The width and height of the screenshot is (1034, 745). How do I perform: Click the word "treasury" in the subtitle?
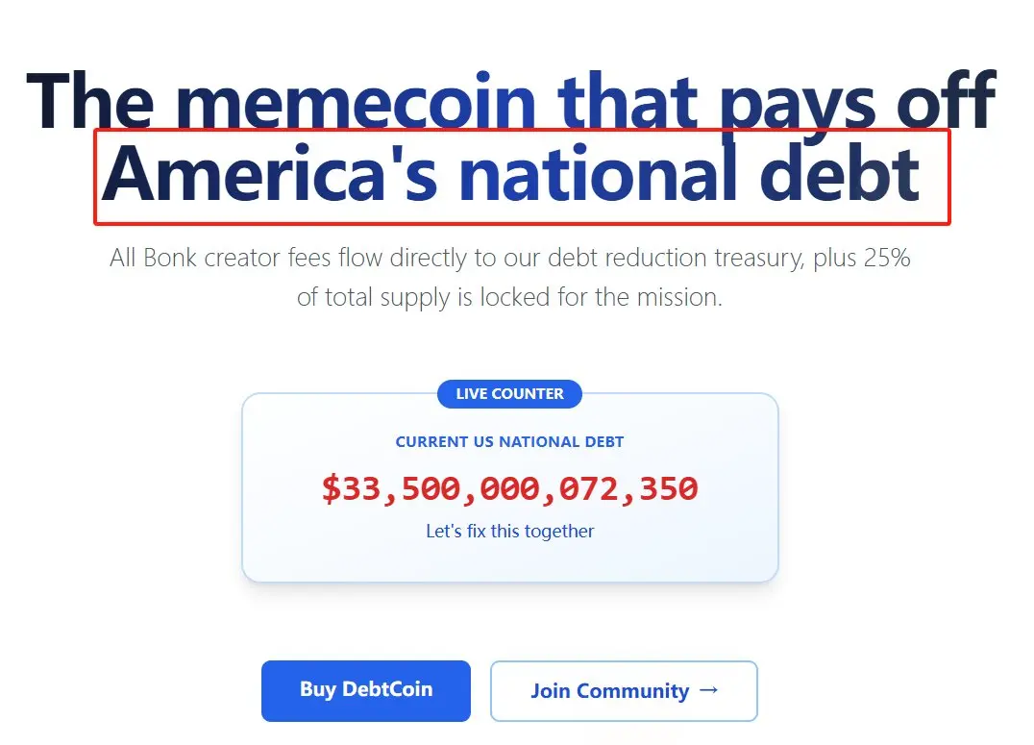[755, 258]
